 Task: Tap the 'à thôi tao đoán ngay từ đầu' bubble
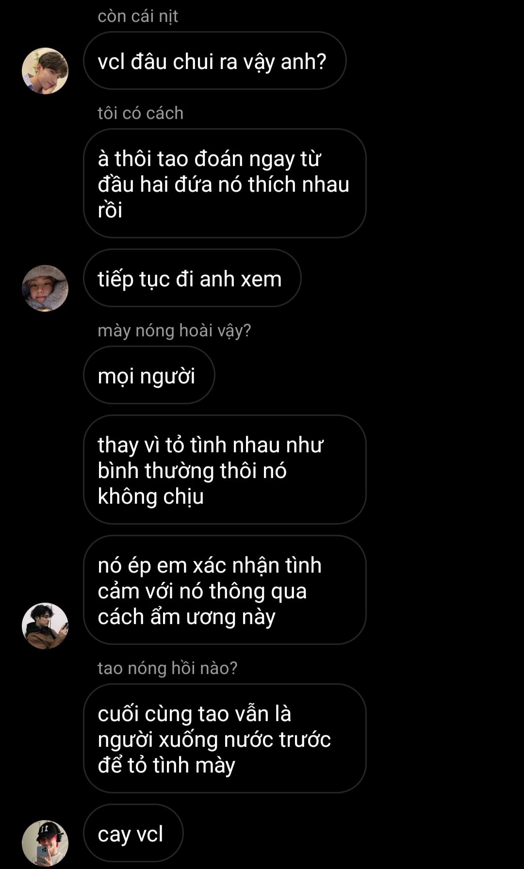click(x=225, y=183)
